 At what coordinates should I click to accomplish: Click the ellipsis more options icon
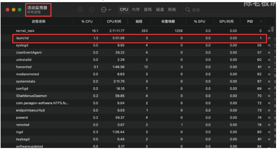(x=104, y=10)
